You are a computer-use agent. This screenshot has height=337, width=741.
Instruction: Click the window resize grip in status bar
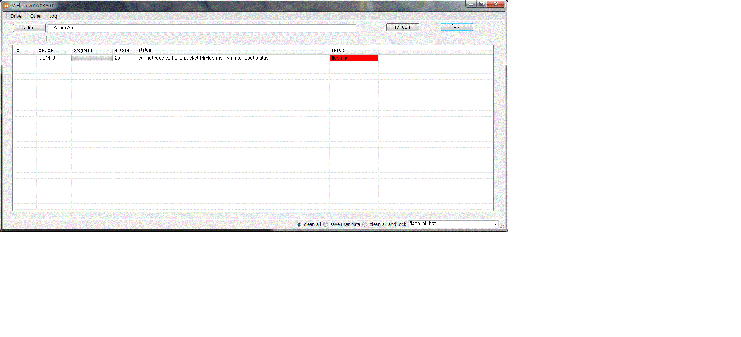(x=502, y=225)
